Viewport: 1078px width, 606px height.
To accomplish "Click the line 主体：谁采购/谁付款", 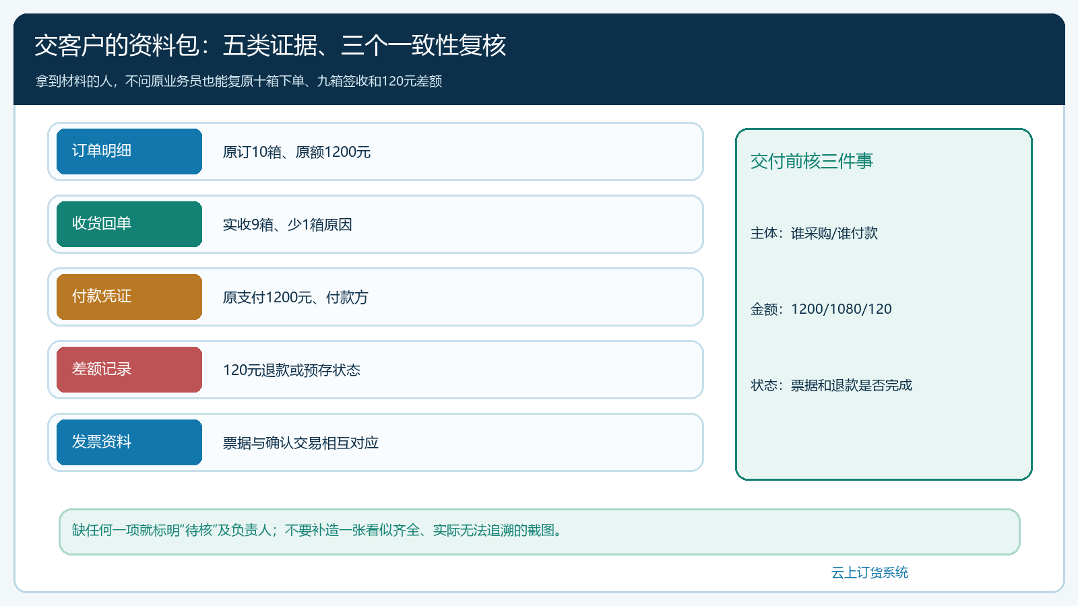I will pos(814,233).
